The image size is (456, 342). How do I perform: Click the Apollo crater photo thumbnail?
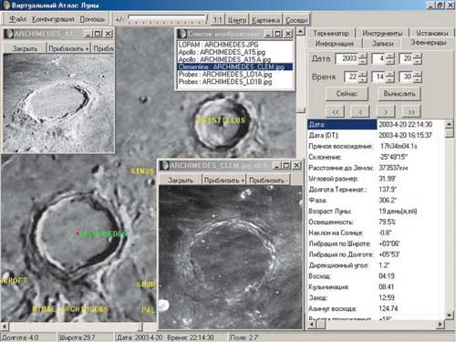point(58,103)
